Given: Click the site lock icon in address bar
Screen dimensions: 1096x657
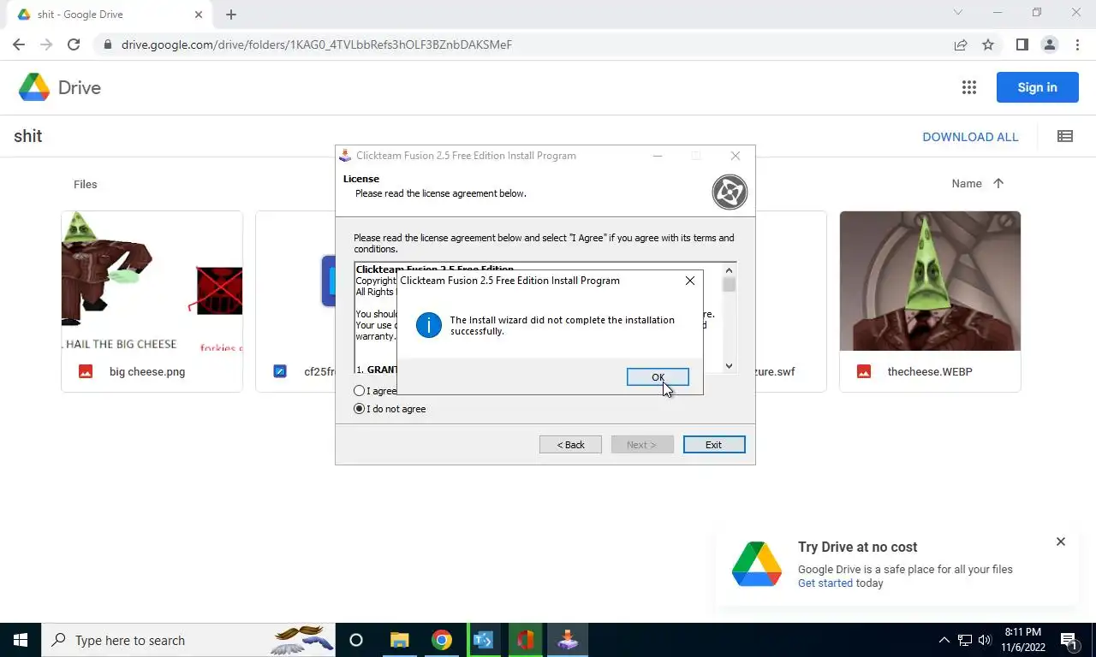Looking at the screenshot, I should click(107, 44).
